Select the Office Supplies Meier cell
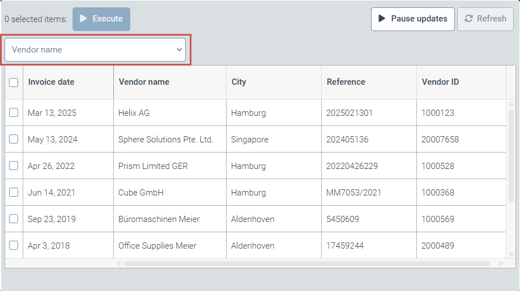This screenshot has width=520, height=291. point(170,245)
